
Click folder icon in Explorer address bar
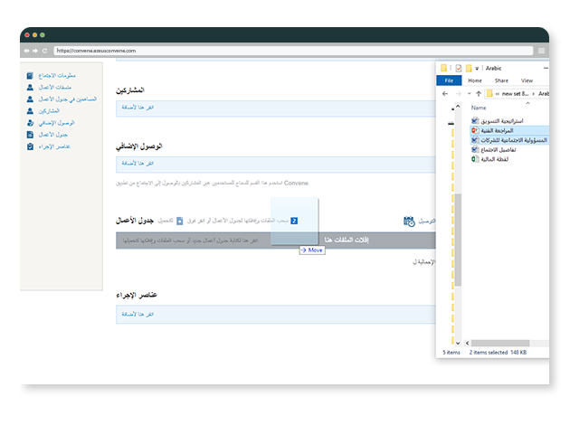[489, 94]
